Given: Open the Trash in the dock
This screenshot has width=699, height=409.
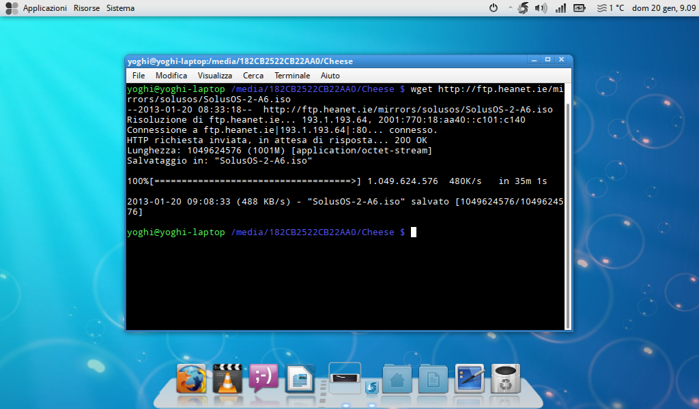Looking at the screenshot, I should point(506,379).
